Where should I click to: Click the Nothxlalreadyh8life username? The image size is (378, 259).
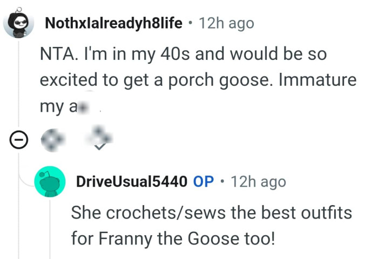tap(113, 23)
